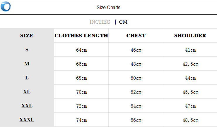
Task: Select the M size row label
Action: pyautogui.click(x=27, y=64)
